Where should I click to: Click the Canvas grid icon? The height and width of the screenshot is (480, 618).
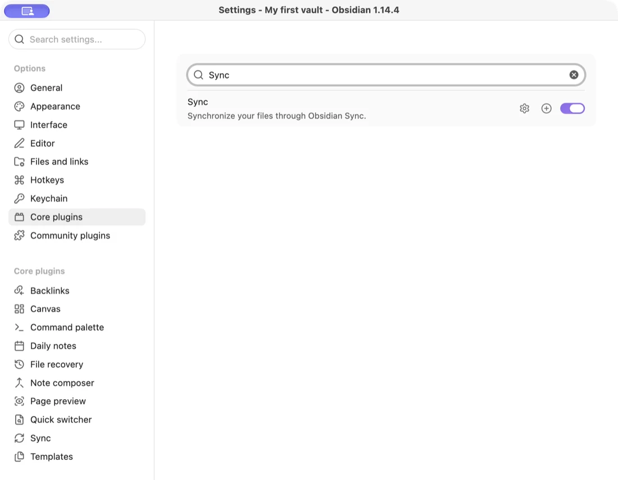pyautogui.click(x=19, y=309)
